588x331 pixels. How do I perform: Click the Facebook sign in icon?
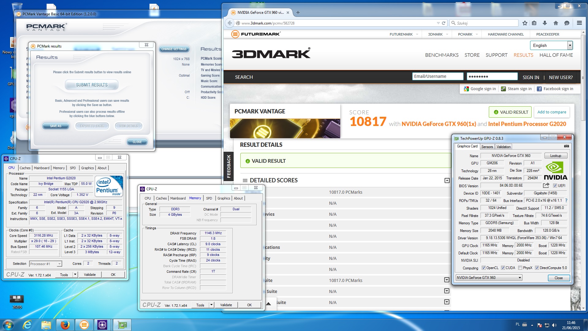[539, 89]
